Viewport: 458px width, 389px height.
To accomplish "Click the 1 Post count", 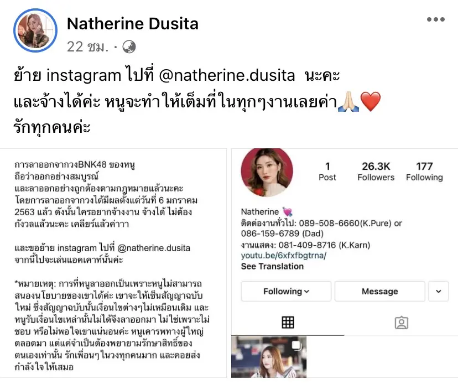I will (327, 172).
